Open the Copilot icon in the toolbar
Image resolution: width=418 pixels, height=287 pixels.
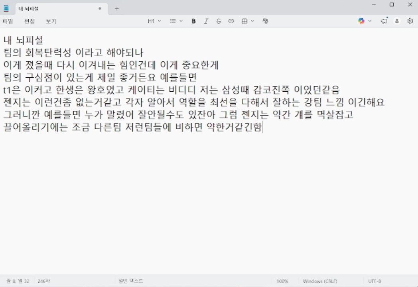click(361, 21)
